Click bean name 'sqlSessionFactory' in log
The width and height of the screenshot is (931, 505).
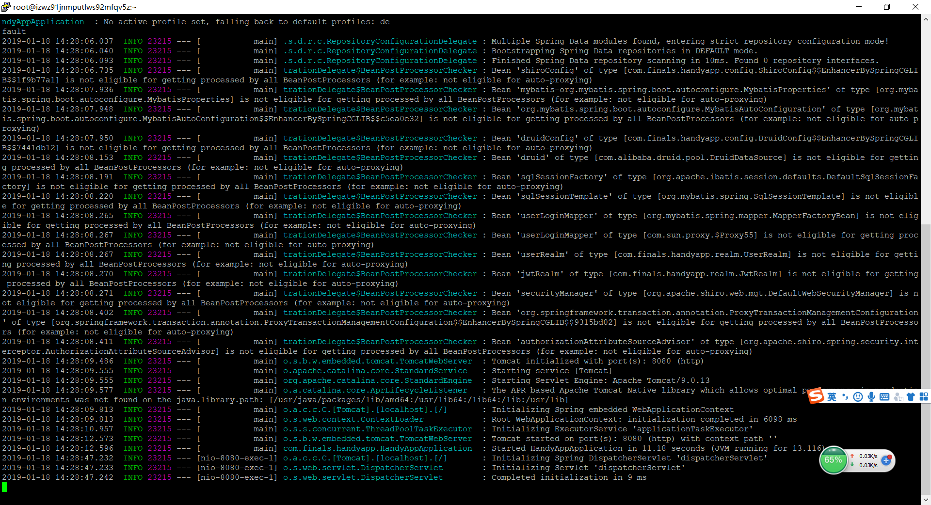(x=562, y=177)
